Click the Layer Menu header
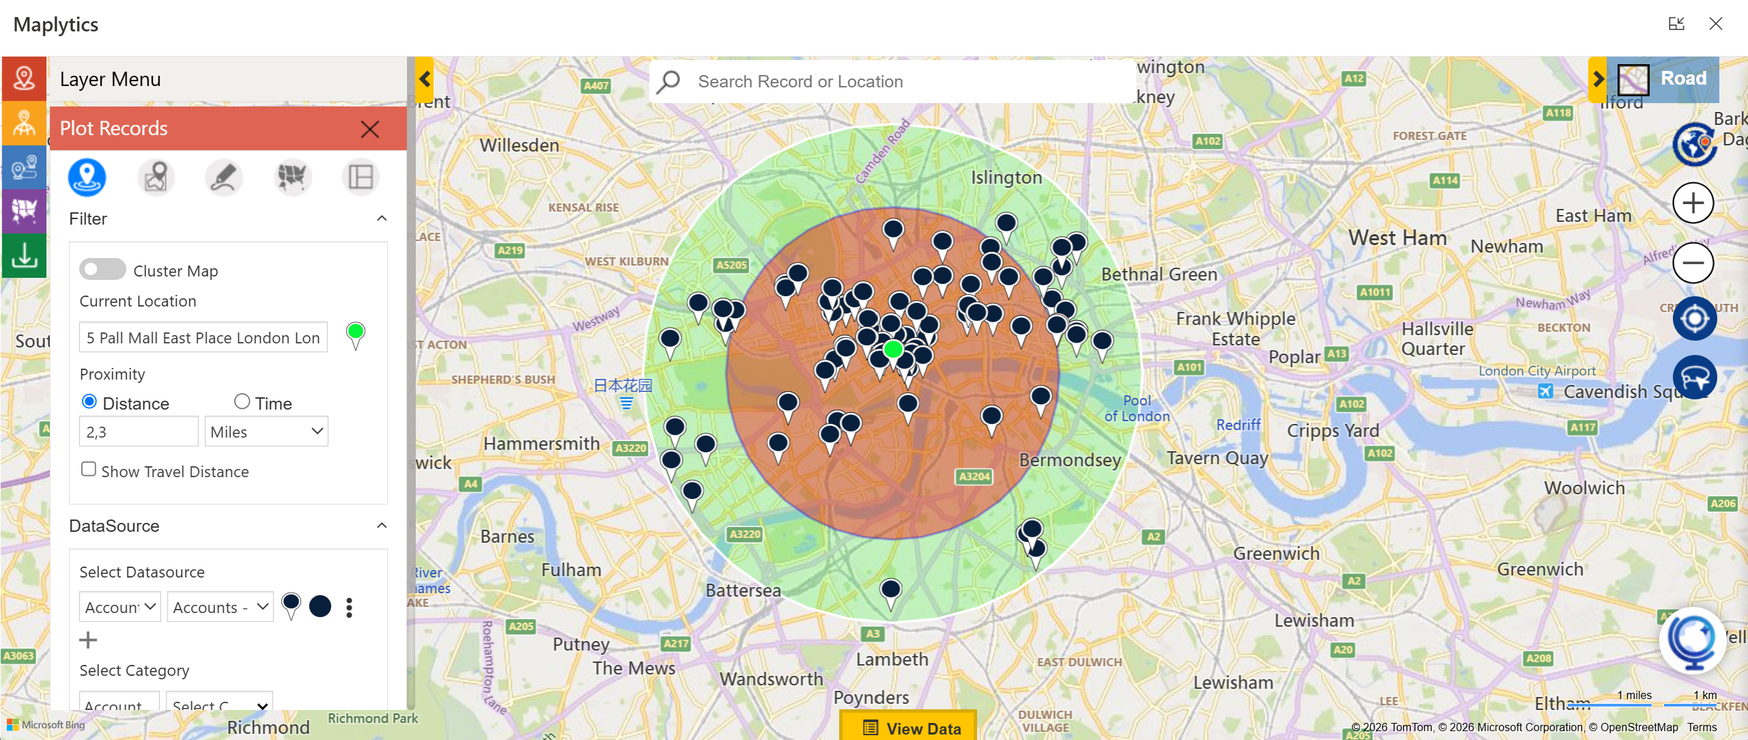The image size is (1748, 740). pos(228,79)
